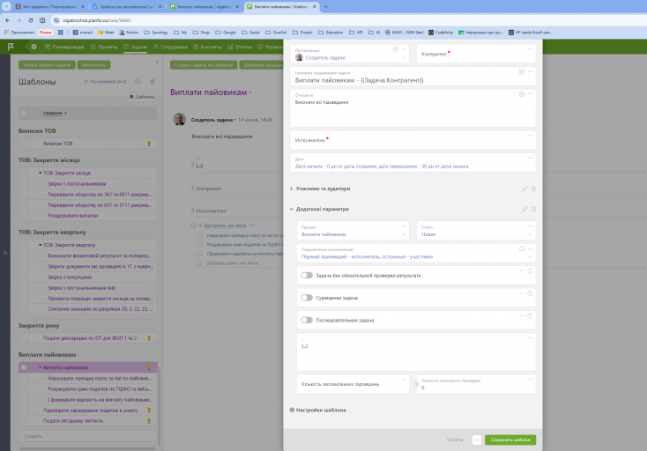Open three-dots menu of Исполнители field
The height and width of the screenshot is (451, 647).
pos(531,136)
